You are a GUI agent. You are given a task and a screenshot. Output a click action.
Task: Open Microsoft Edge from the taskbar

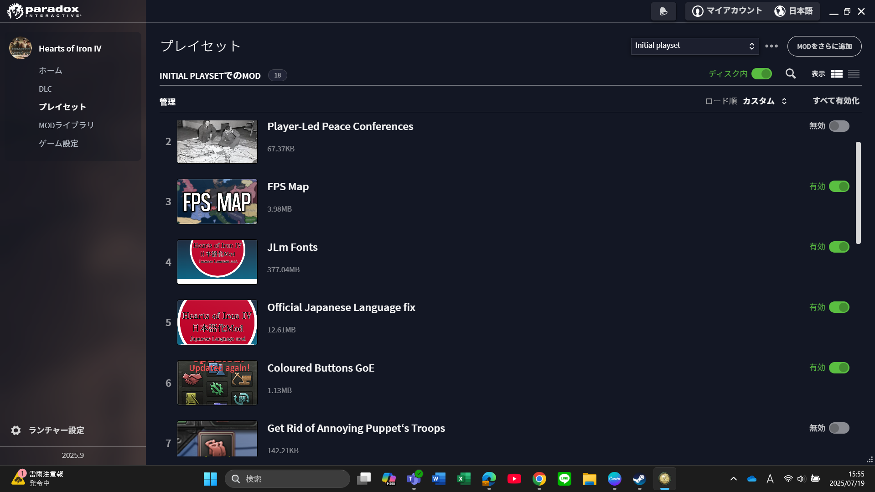(x=489, y=479)
